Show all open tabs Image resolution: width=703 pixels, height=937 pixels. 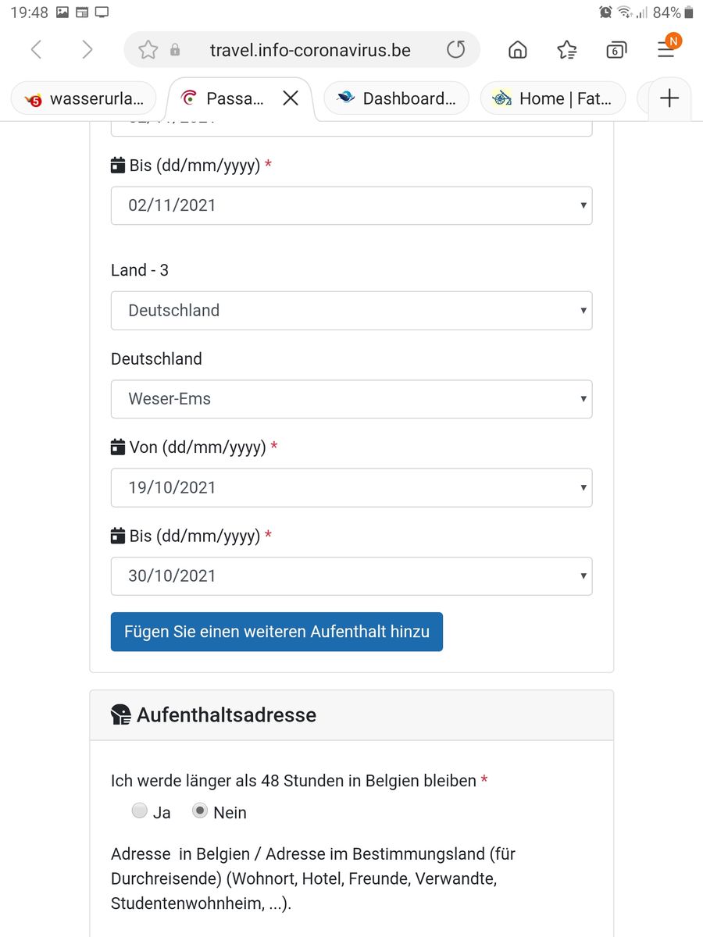616,50
